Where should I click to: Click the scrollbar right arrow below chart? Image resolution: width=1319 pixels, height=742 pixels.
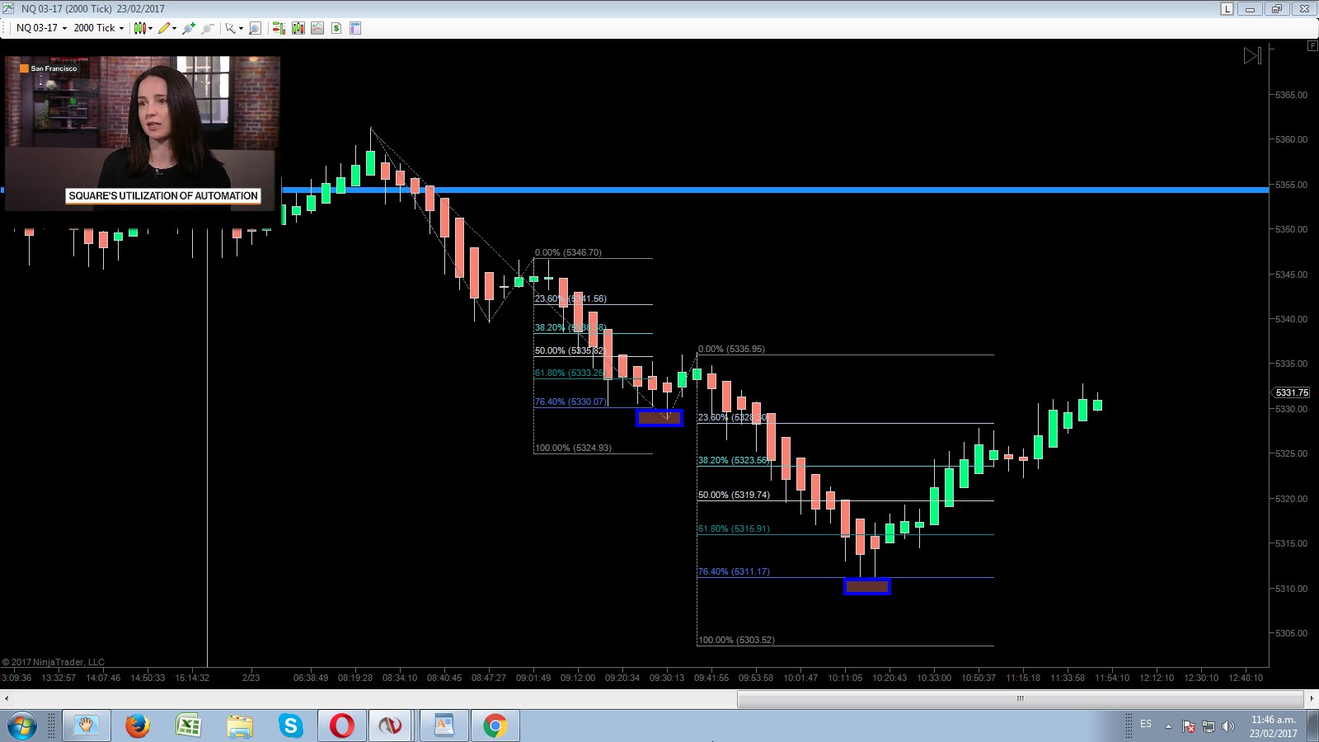tap(1312, 698)
